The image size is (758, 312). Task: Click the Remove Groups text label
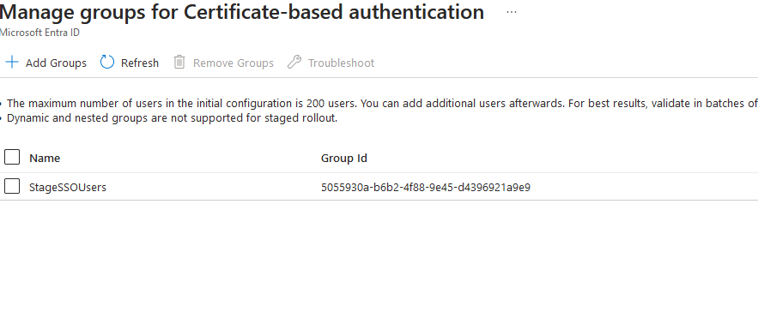pyautogui.click(x=233, y=63)
